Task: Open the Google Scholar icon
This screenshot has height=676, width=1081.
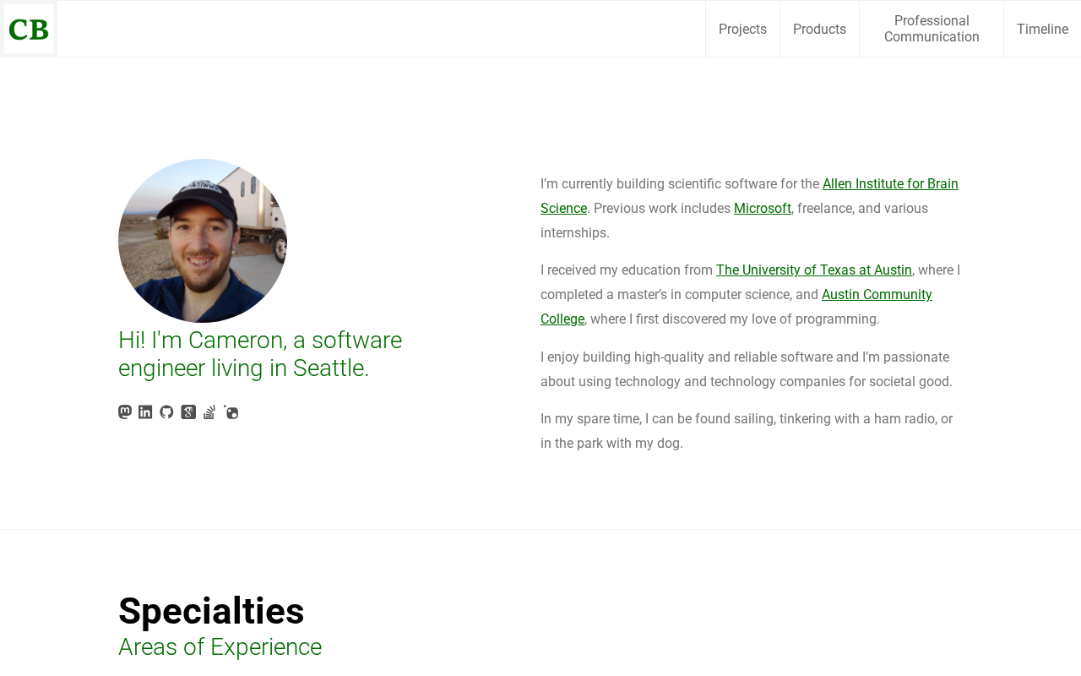Action: [188, 412]
